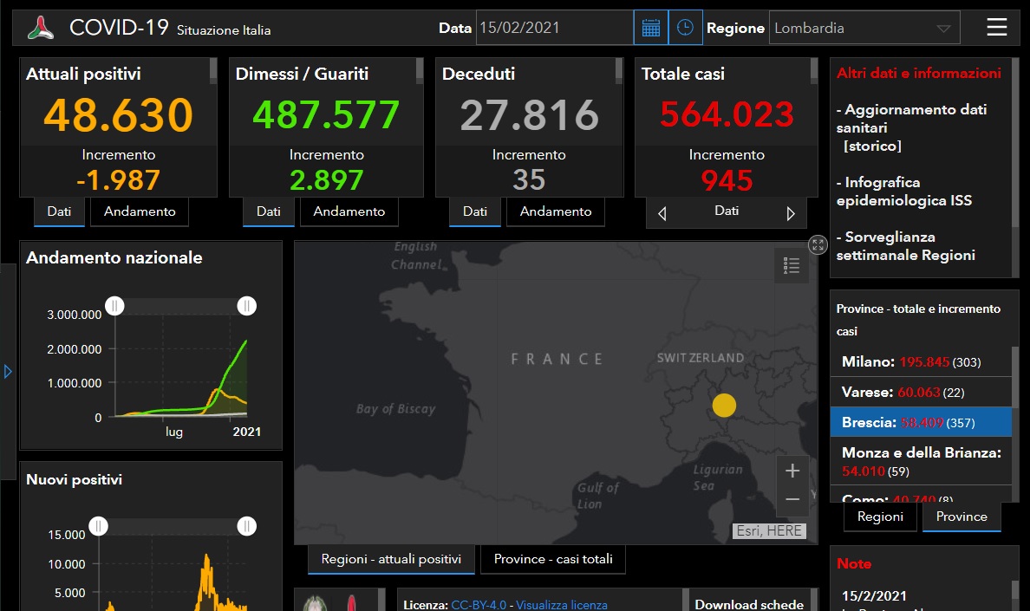Expand the map to full screen
Viewport: 1030px width, 611px height.
[x=818, y=244]
